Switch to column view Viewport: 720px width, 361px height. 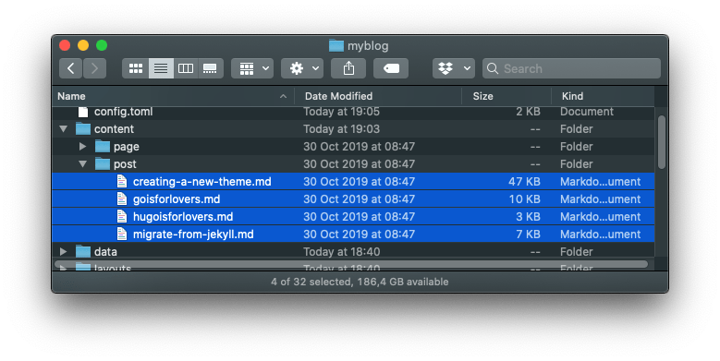[x=186, y=68]
